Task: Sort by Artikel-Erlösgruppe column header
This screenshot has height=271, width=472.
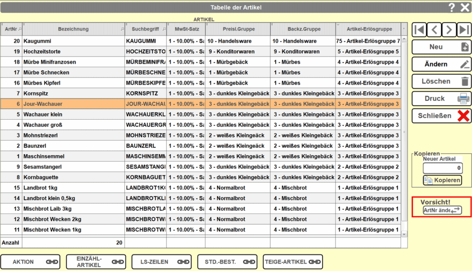Action: pyautogui.click(x=369, y=29)
